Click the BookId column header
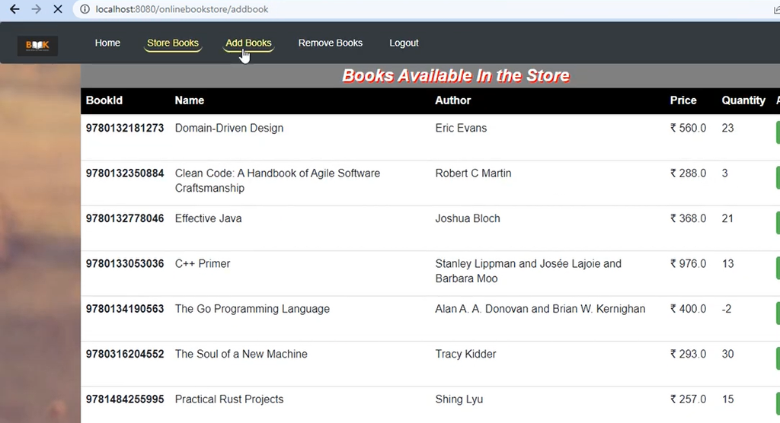Image resolution: width=780 pixels, height=423 pixels. tap(104, 100)
